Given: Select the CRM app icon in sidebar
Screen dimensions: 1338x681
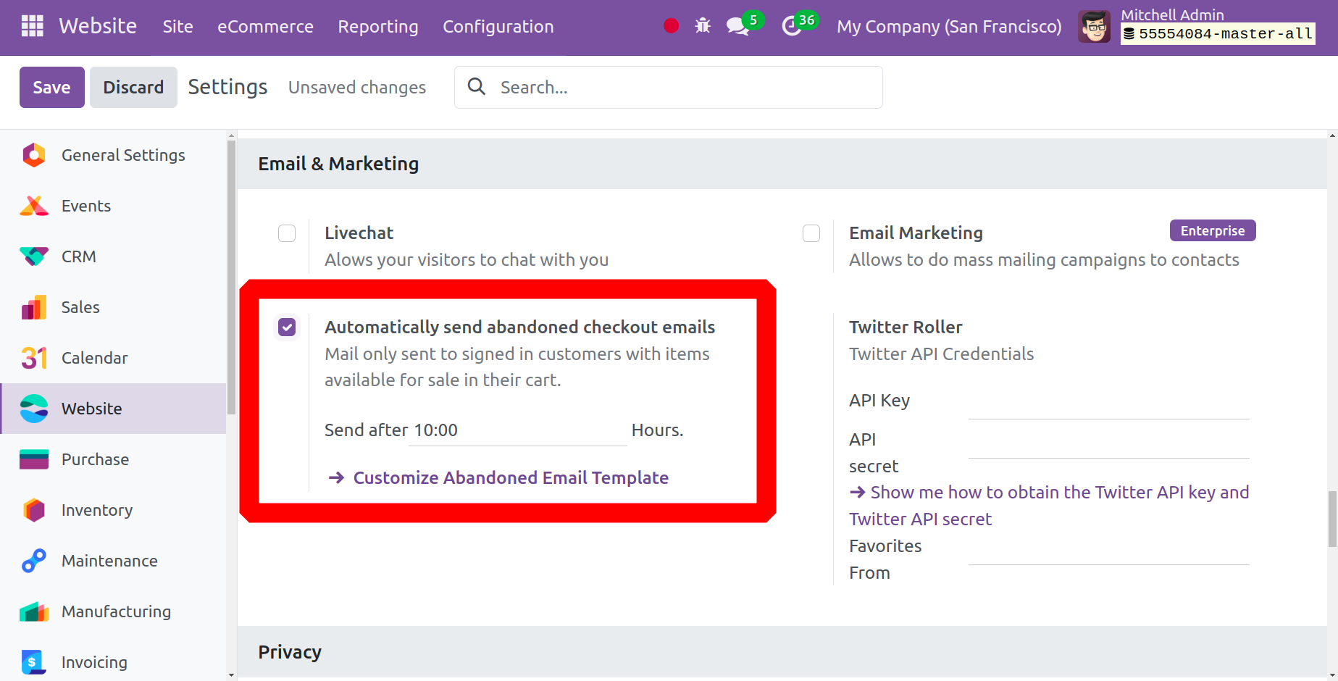Looking at the screenshot, I should click(34, 256).
